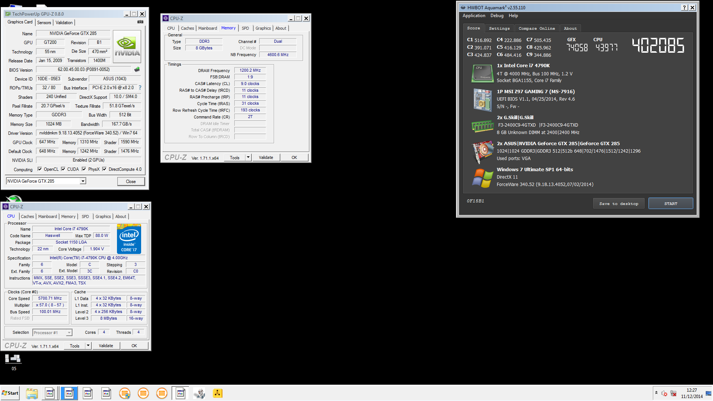Click the NVIDIA logo in GPU-Z

coord(127,47)
